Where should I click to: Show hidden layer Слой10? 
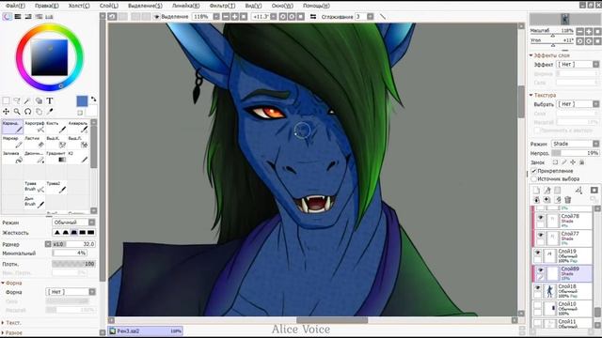click(x=537, y=305)
